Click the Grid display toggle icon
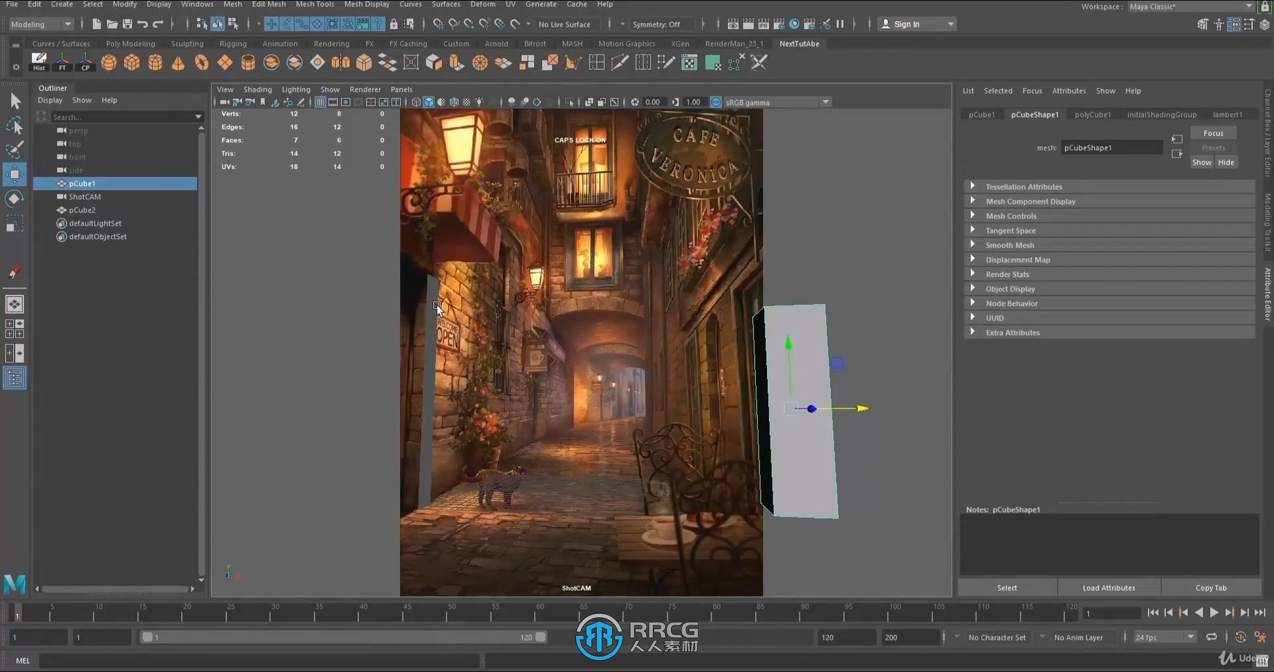This screenshot has width=1274, height=672. tap(318, 102)
